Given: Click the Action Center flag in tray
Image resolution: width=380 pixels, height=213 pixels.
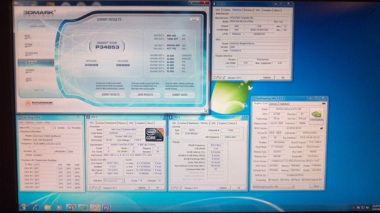Looking at the screenshot, I should [358, 208].
